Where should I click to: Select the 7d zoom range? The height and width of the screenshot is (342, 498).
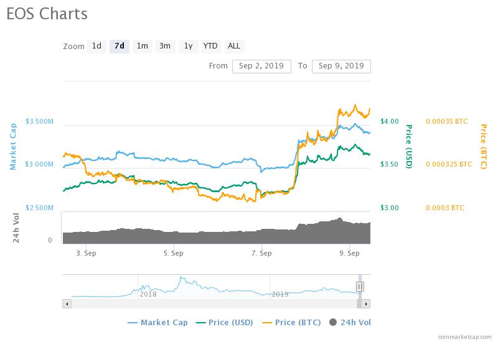(x=120, y=46)
